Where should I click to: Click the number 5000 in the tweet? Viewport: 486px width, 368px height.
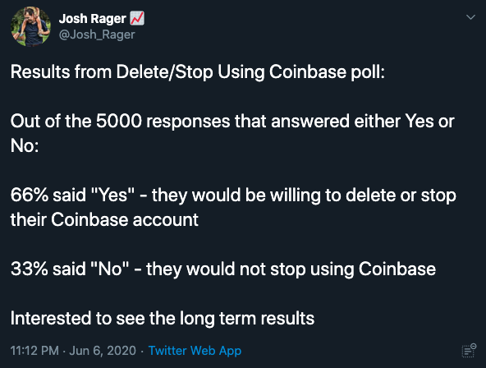[x=119, y=121]
